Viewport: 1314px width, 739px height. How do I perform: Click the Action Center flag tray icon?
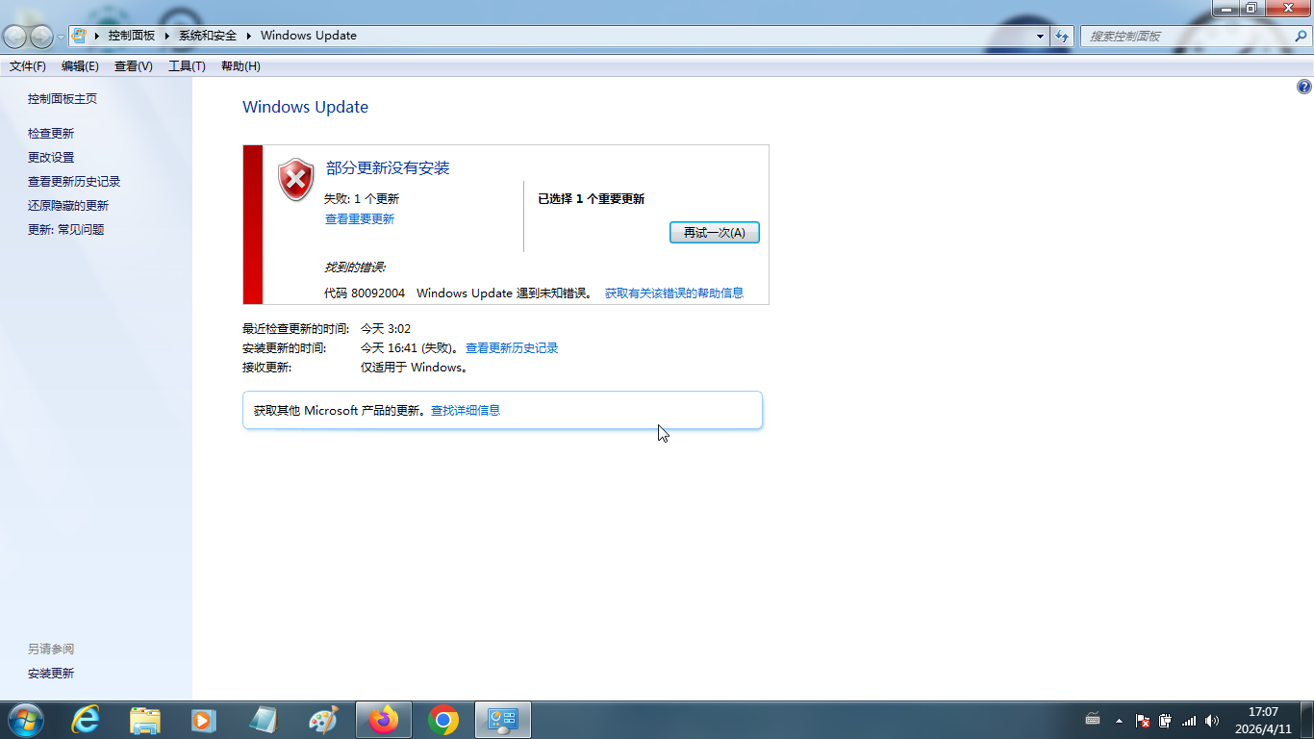[1143, 721]
